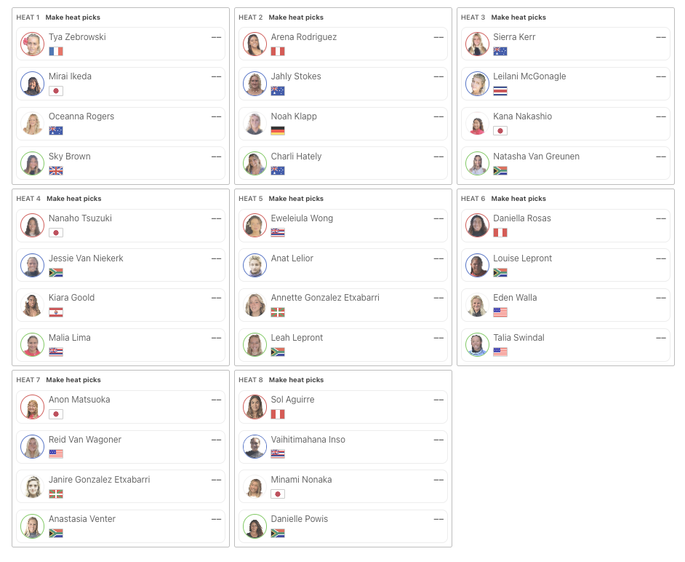Click Tya Zebrowski's avatar photo
This screenshot has width=685, height=562.
pos(32,44)
